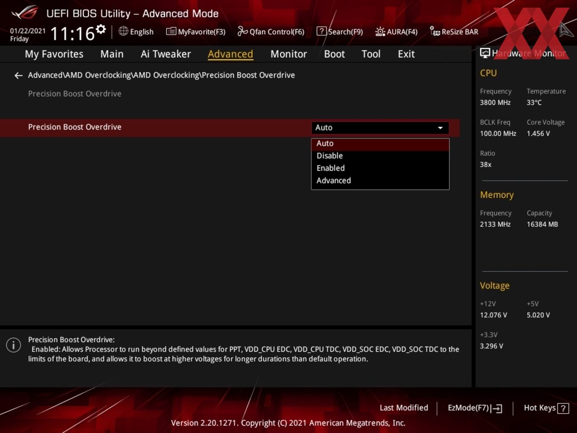Click the info icon in help panel
Image resolution: width=577 pixels, height=433 pixels.
tap(14, 345)
